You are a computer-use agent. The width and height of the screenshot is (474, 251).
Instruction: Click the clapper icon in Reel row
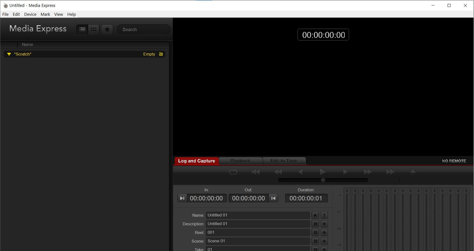coord(315,232)
